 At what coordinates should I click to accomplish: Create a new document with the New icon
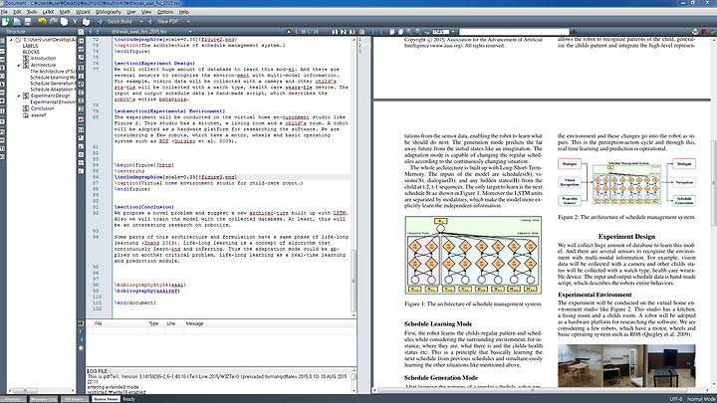(6, 22)
